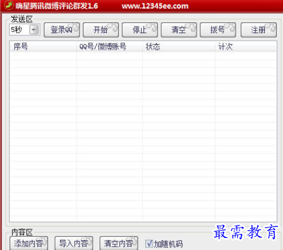Import content via 导入内容 button
The image size is (283, 250).
74,243
